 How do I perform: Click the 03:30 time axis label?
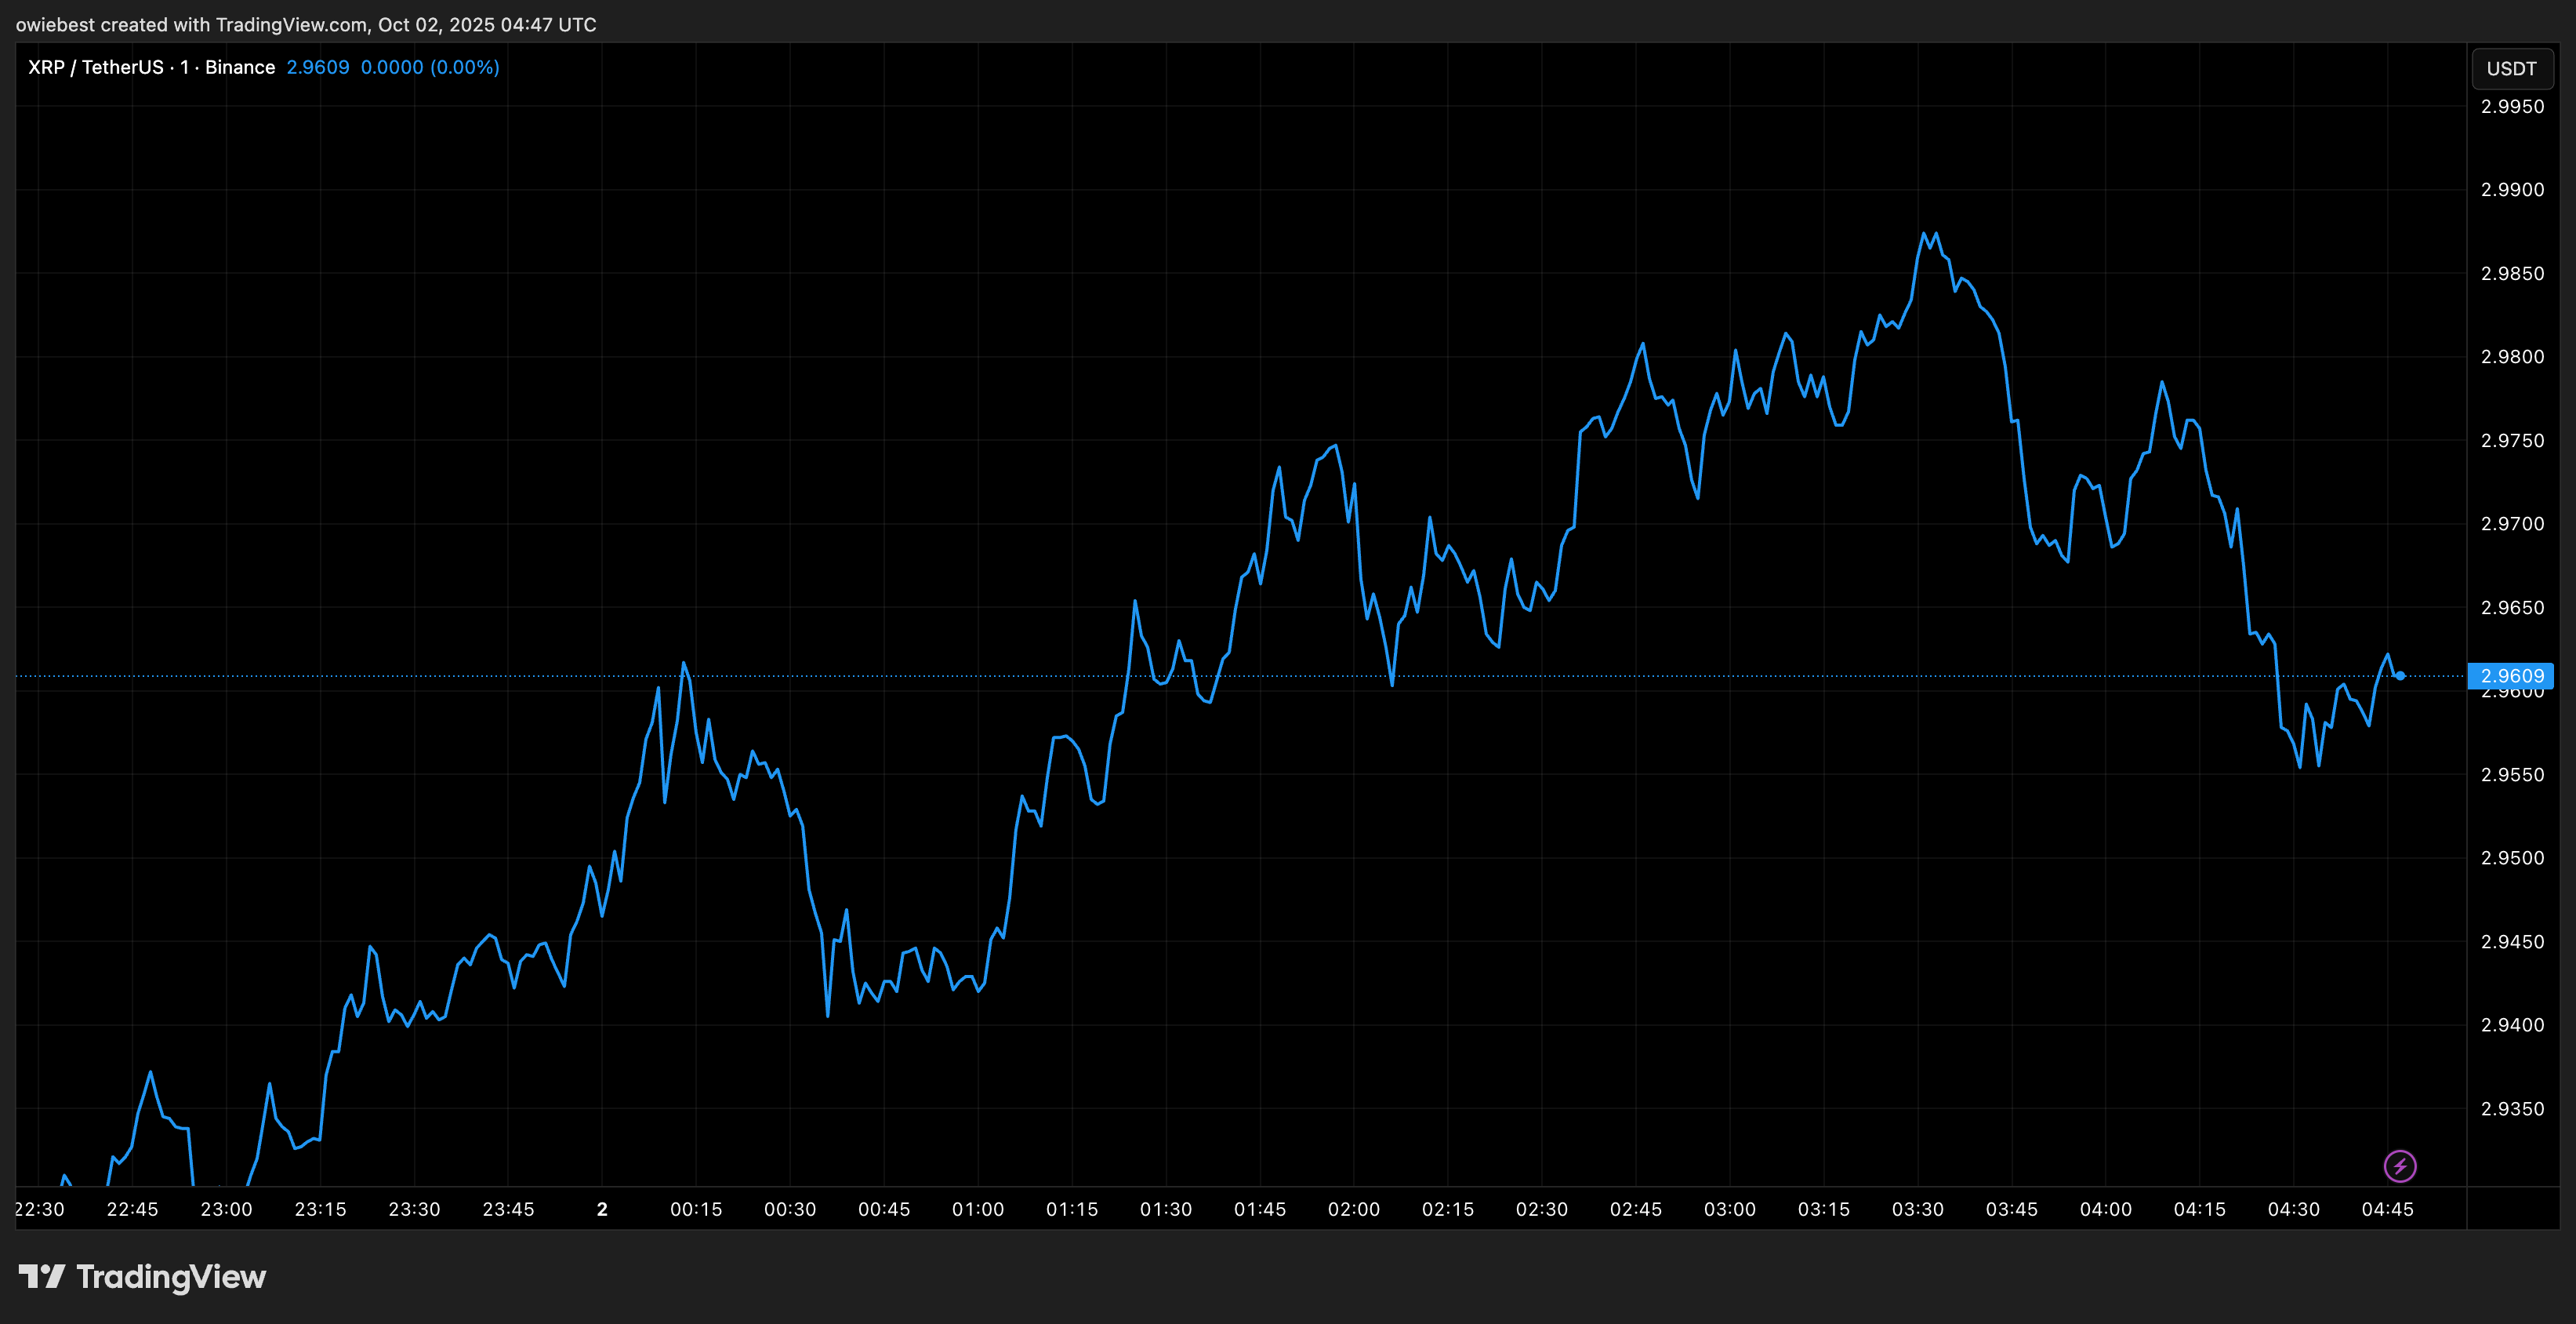(1917, 1209)
